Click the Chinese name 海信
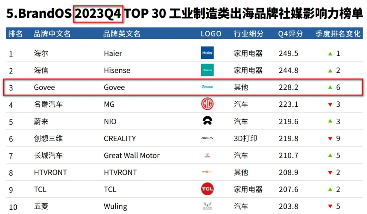The image size is (367, 214). click(x=41, y=70)
